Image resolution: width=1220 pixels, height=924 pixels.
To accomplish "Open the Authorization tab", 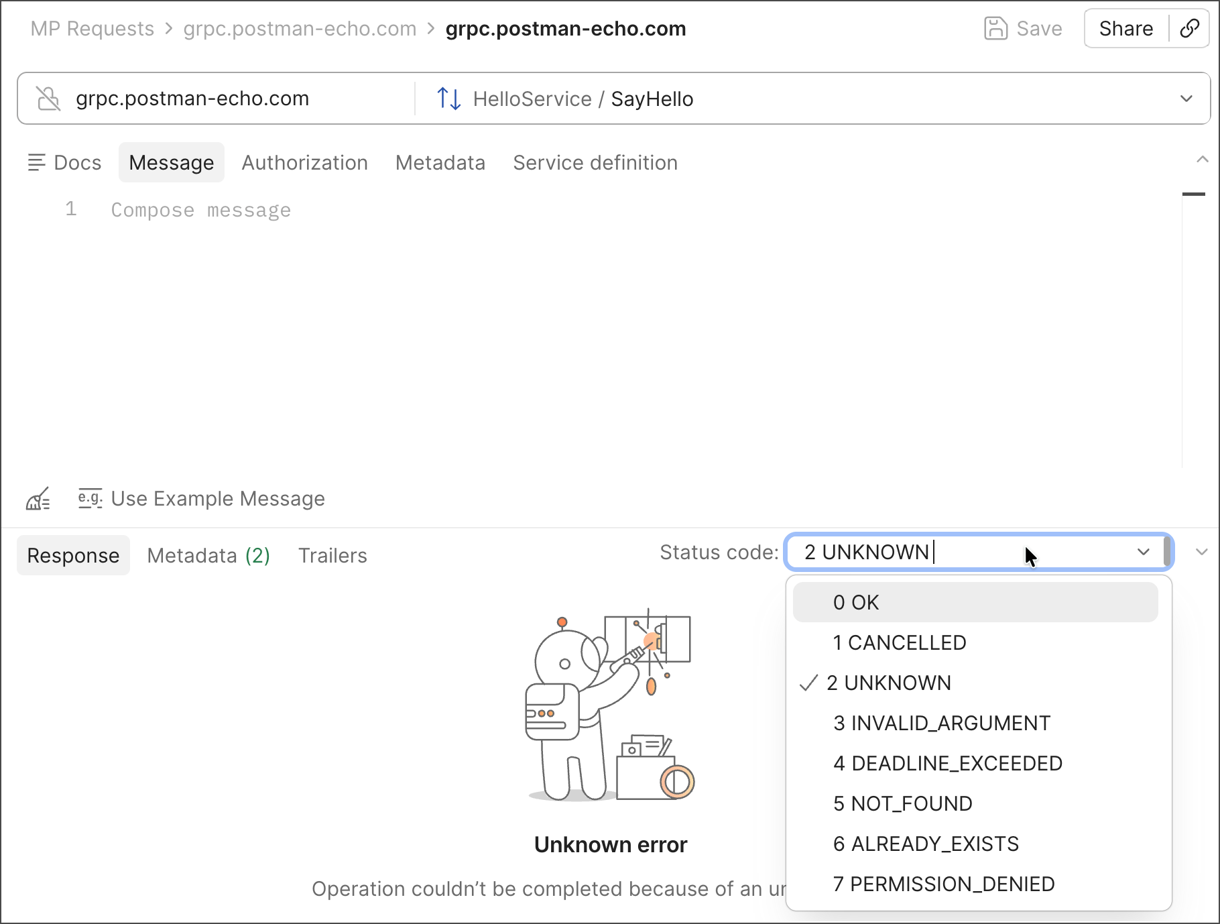I will coord(305,162).
